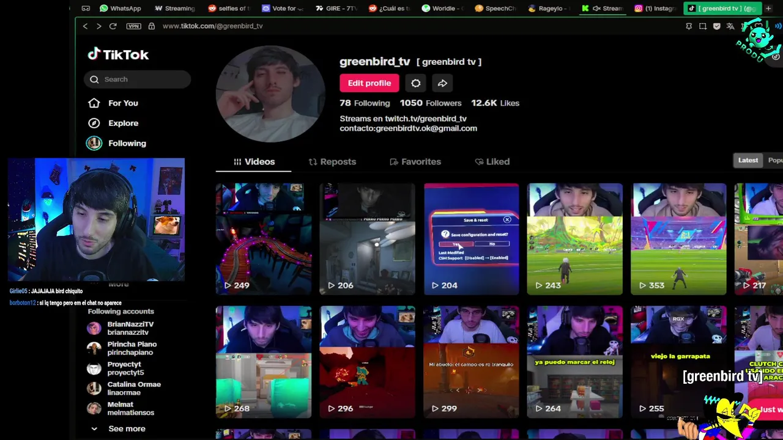Open the Explore compass icon
Image resolution: width=783 pixels, height=440 pixels.
pyautogui.click(x=94, y=123)
